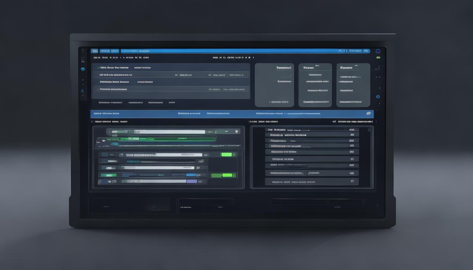Click the scrollbar thumb in the right list panel

pos(369,130)
